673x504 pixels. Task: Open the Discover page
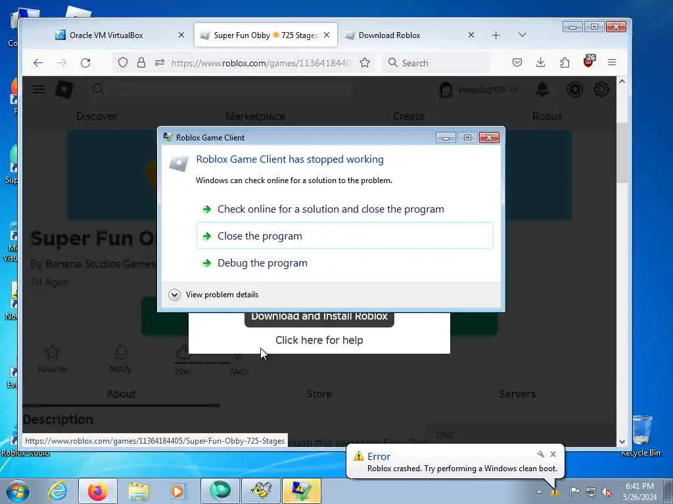click(97, 116)
